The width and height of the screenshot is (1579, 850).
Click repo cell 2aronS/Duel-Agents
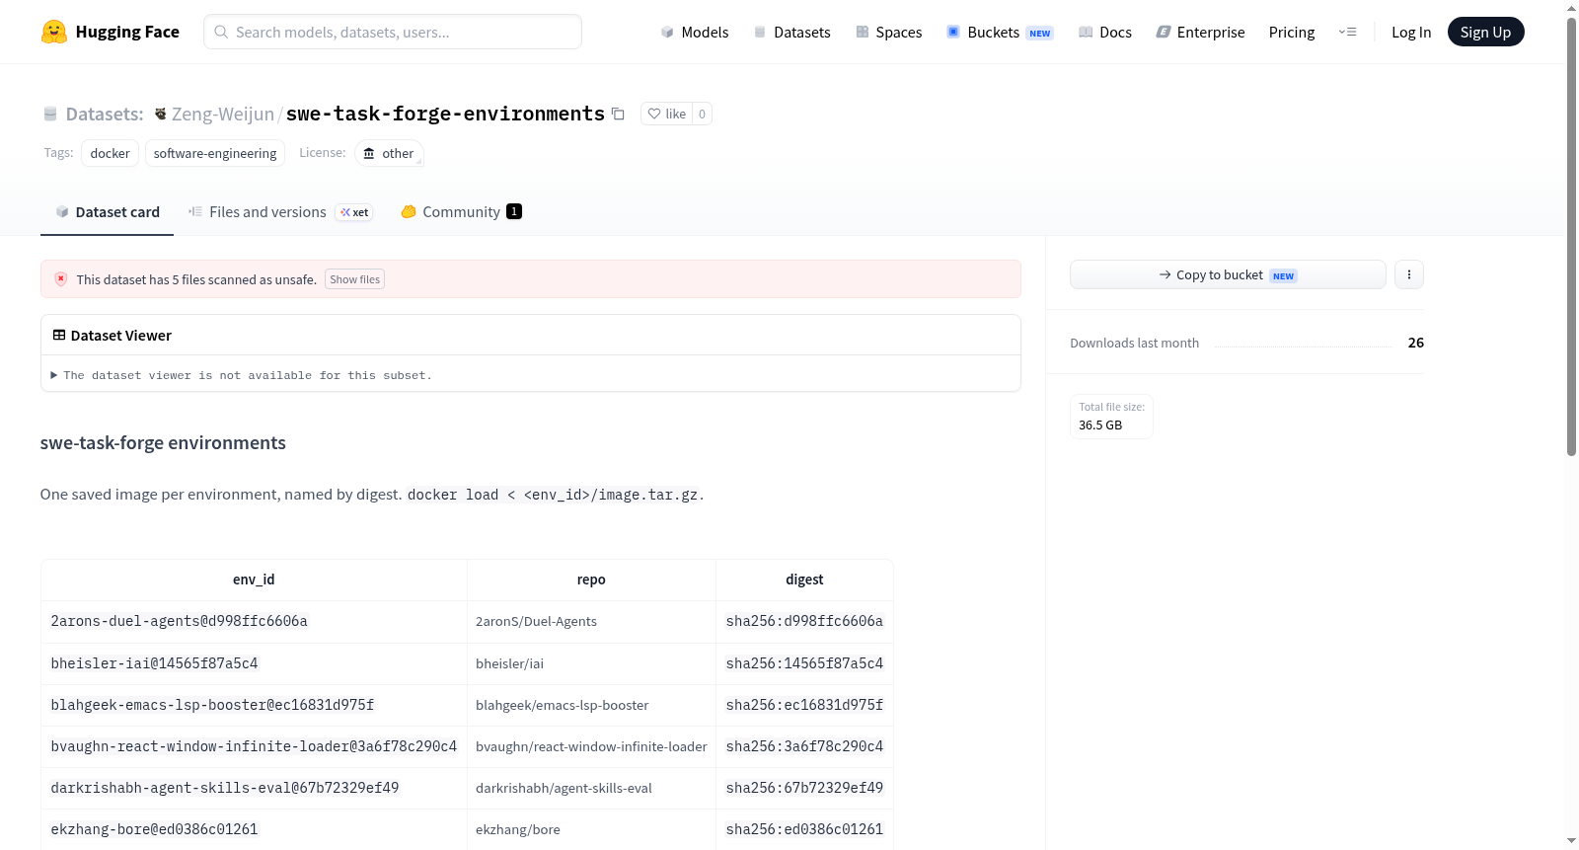point(536,621)
